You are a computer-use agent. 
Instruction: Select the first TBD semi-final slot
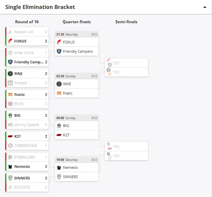pos(126,63)
